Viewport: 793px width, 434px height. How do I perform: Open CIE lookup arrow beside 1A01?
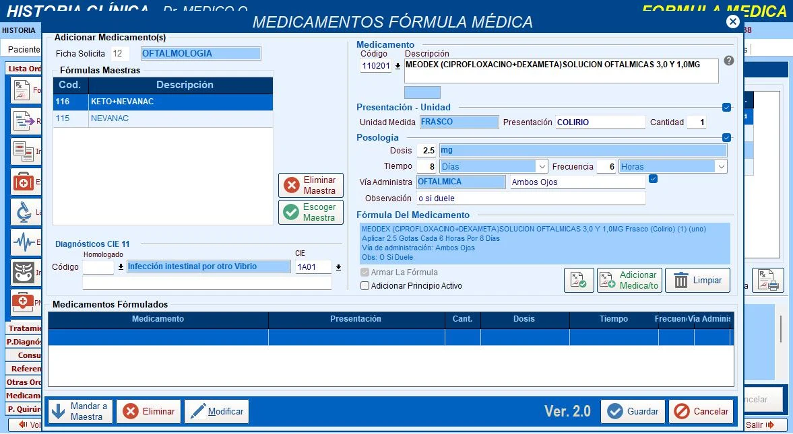[x=338, y=267]
